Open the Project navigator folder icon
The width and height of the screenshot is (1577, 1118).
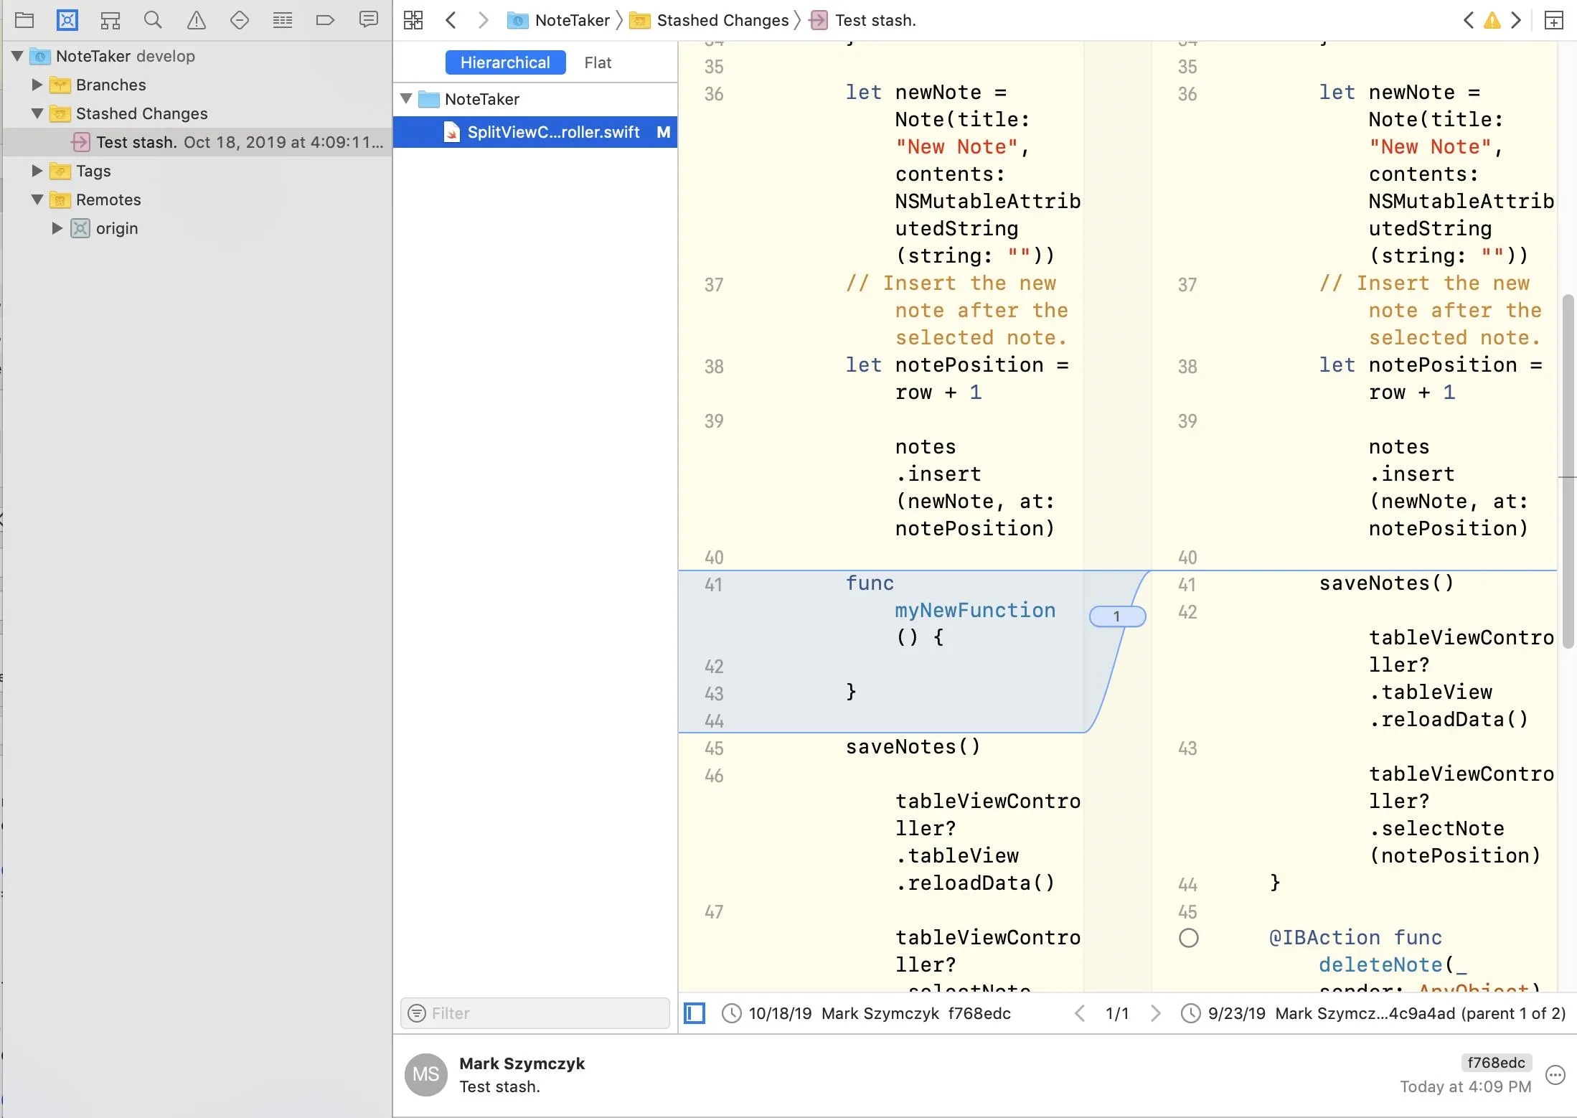click(x=24, y=20)
